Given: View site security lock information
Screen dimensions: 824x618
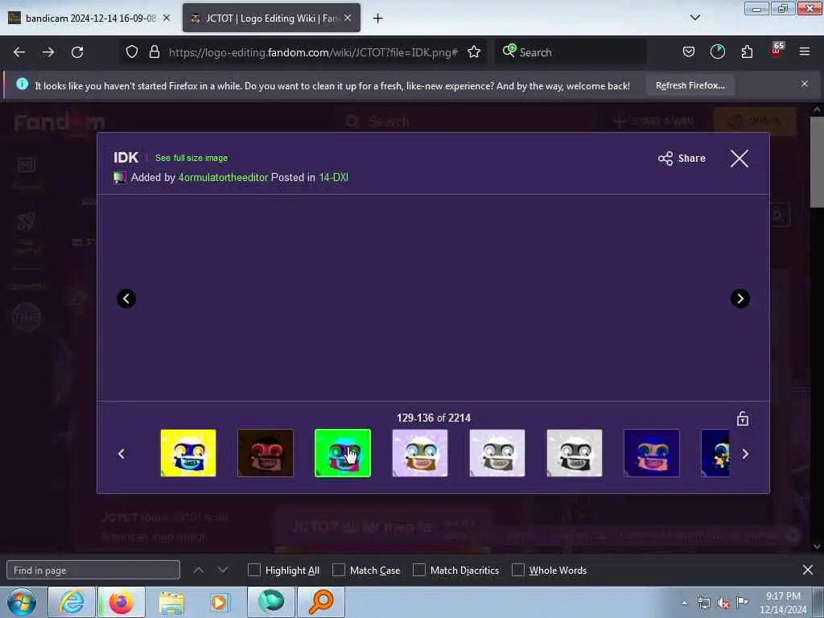Looking at the screenshot, I should click(154, 52).
